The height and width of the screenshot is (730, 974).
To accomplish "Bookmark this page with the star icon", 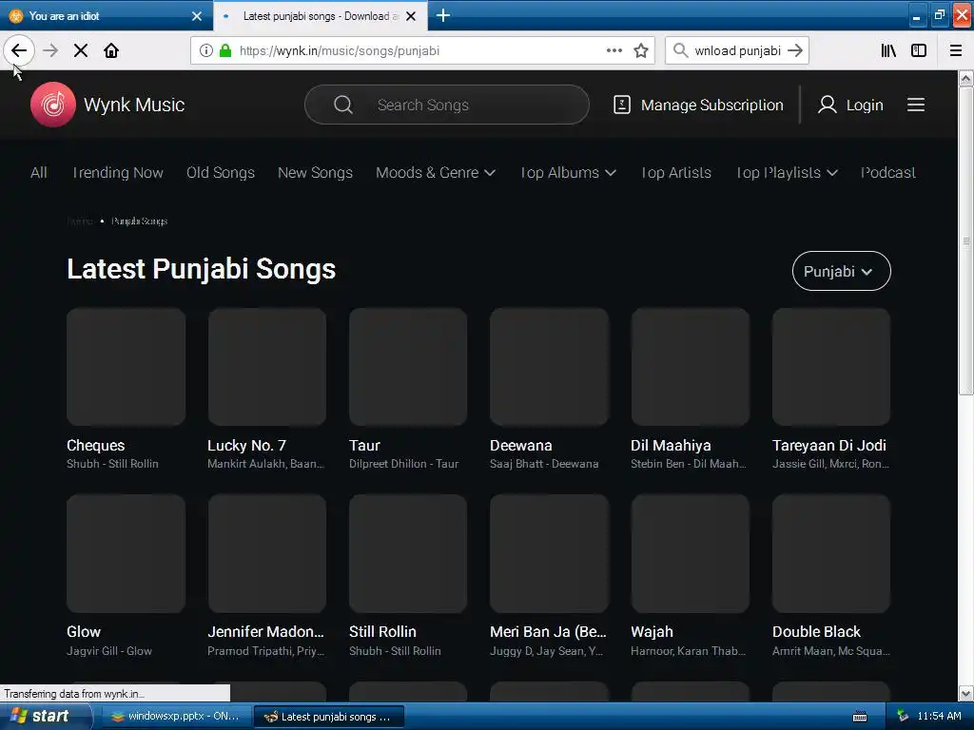I will (x=641, y=50).
